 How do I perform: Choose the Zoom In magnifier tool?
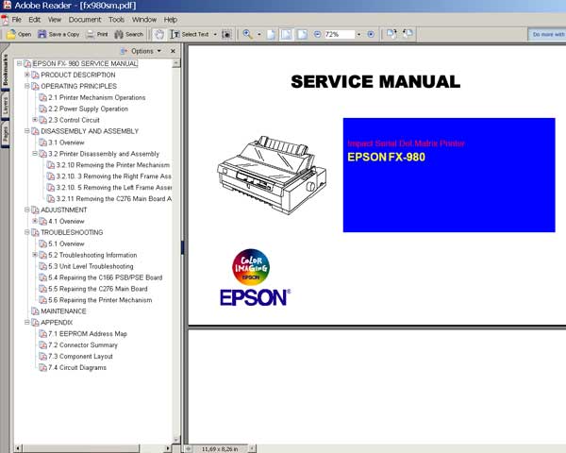[247, 34]
